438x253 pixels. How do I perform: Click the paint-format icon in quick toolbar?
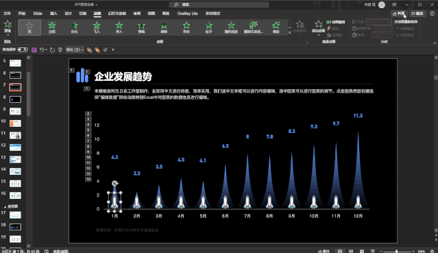pyautogui.click(x=105, y=50)
